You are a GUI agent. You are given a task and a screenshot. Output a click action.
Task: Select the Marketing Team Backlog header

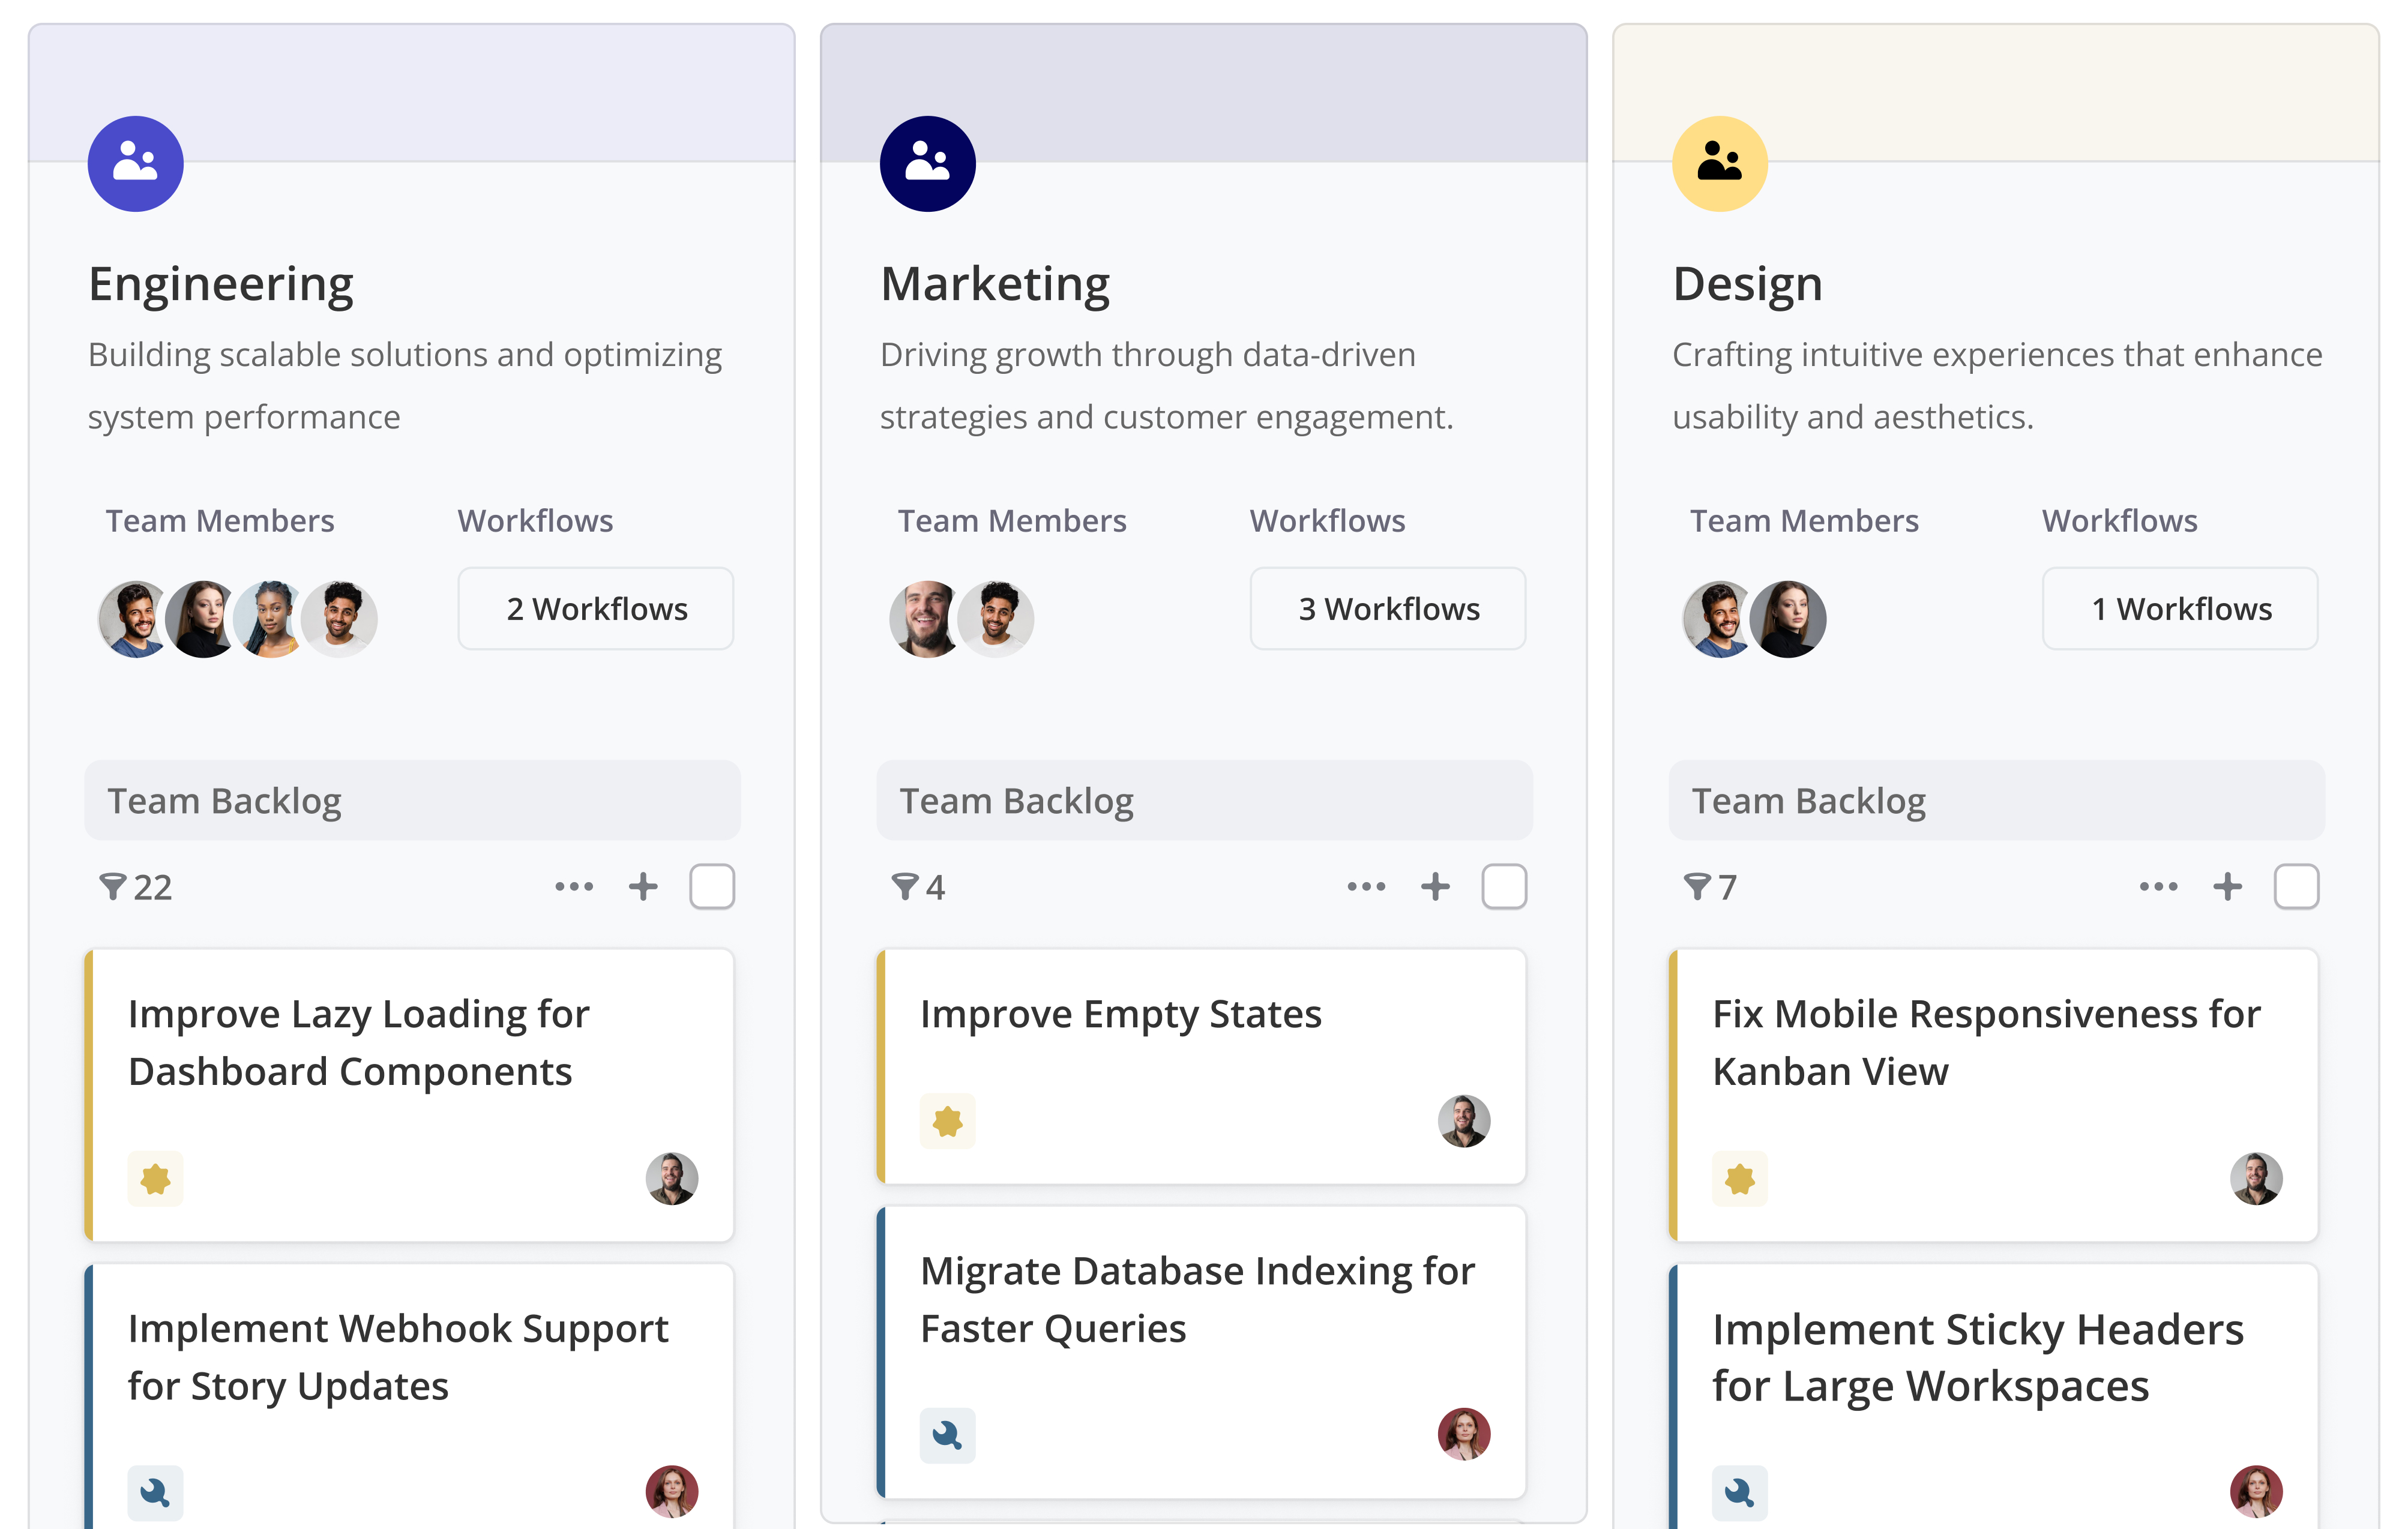coord(1204,801)
